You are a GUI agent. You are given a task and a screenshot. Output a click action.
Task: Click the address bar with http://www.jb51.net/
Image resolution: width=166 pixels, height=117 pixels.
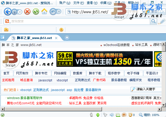(90, 12)
